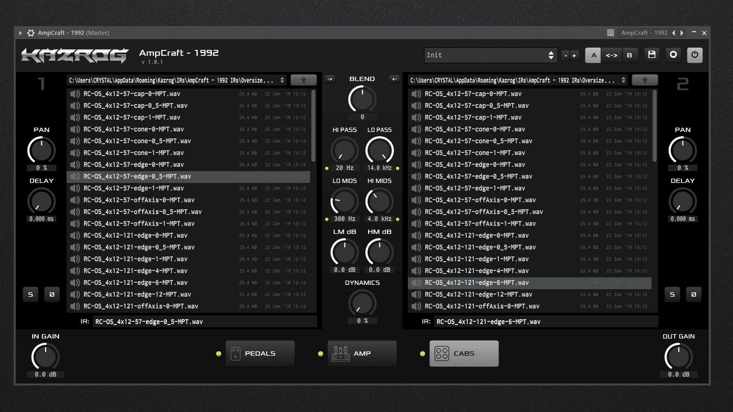Select the B comparison slot

(x=629, y=55)
